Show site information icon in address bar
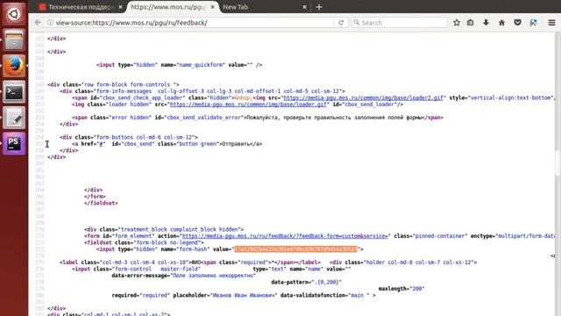This screenshot has height=316, width=561. [x=51, y=23]
